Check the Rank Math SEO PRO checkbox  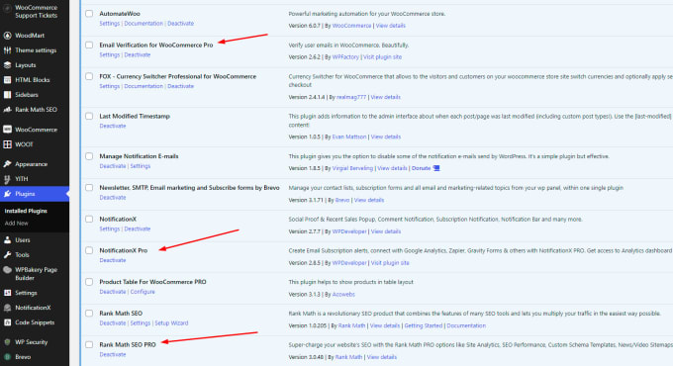89,344
